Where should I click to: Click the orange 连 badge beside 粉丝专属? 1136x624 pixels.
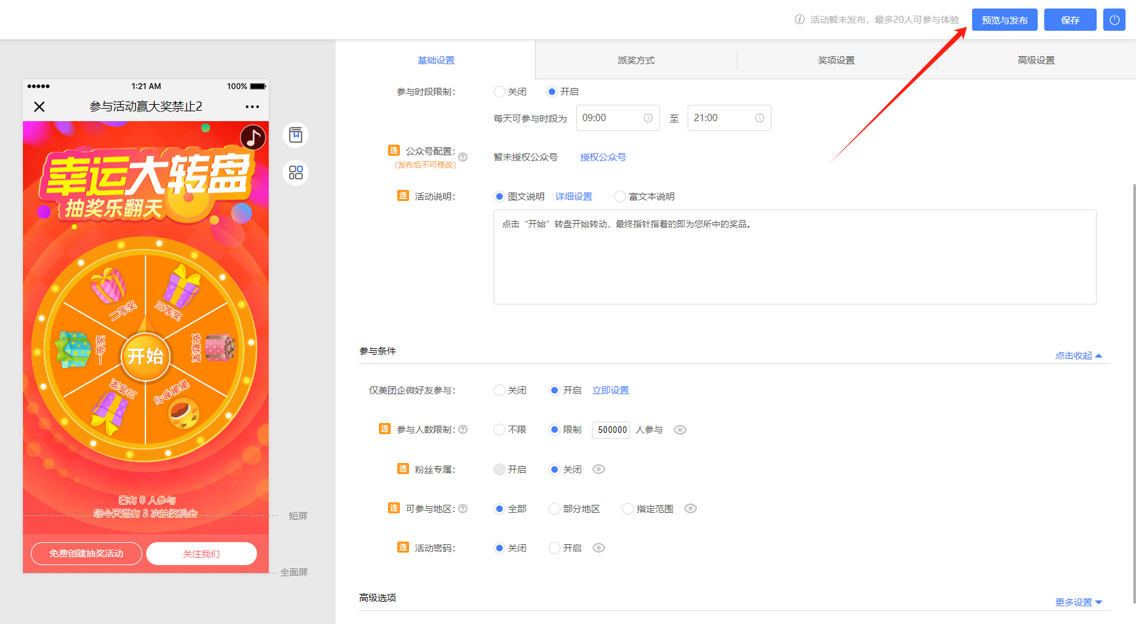[403, 469]
